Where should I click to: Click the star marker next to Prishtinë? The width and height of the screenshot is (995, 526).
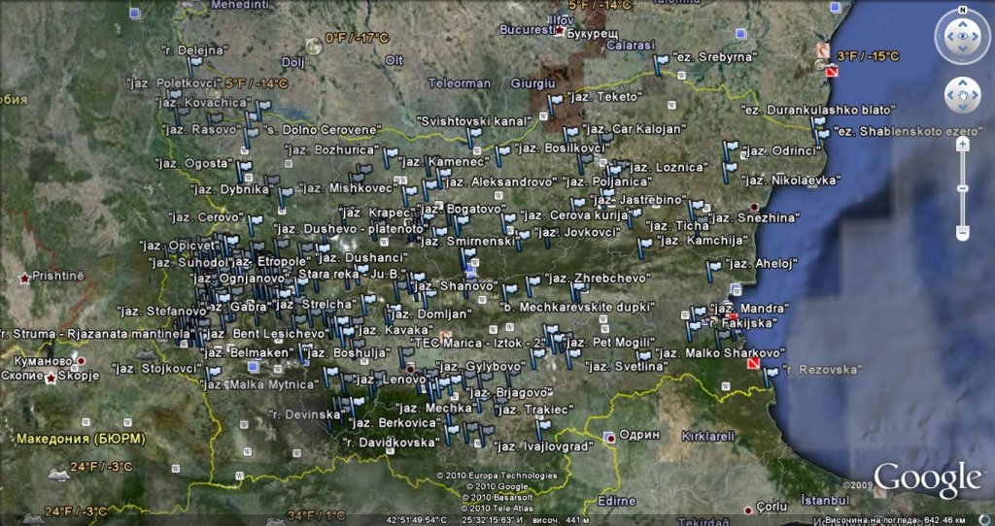click(x=24, y=279)
